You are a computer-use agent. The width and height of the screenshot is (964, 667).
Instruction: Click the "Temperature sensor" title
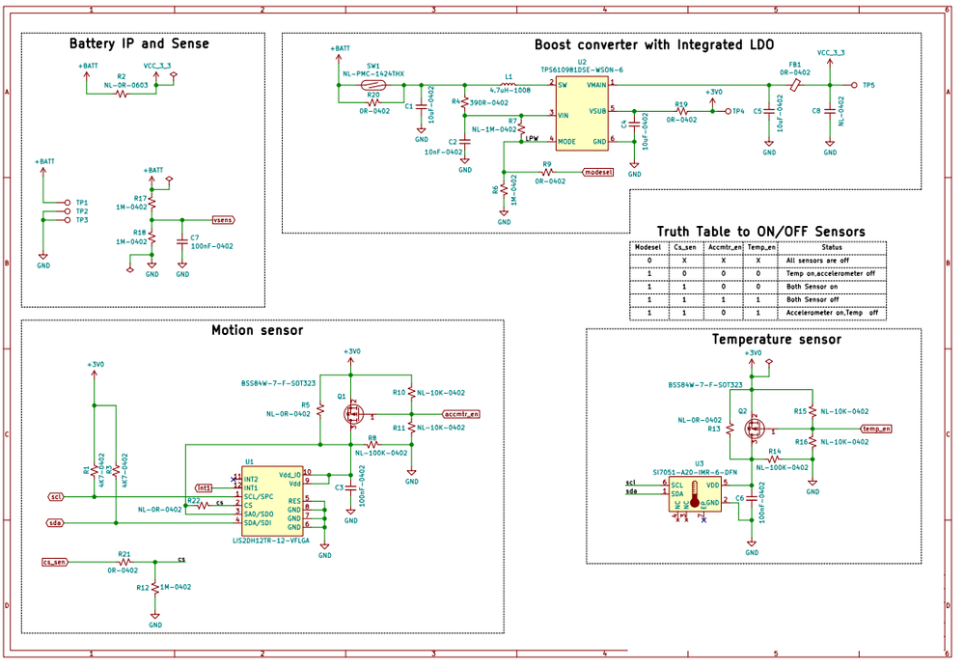(x=777, y=340)
